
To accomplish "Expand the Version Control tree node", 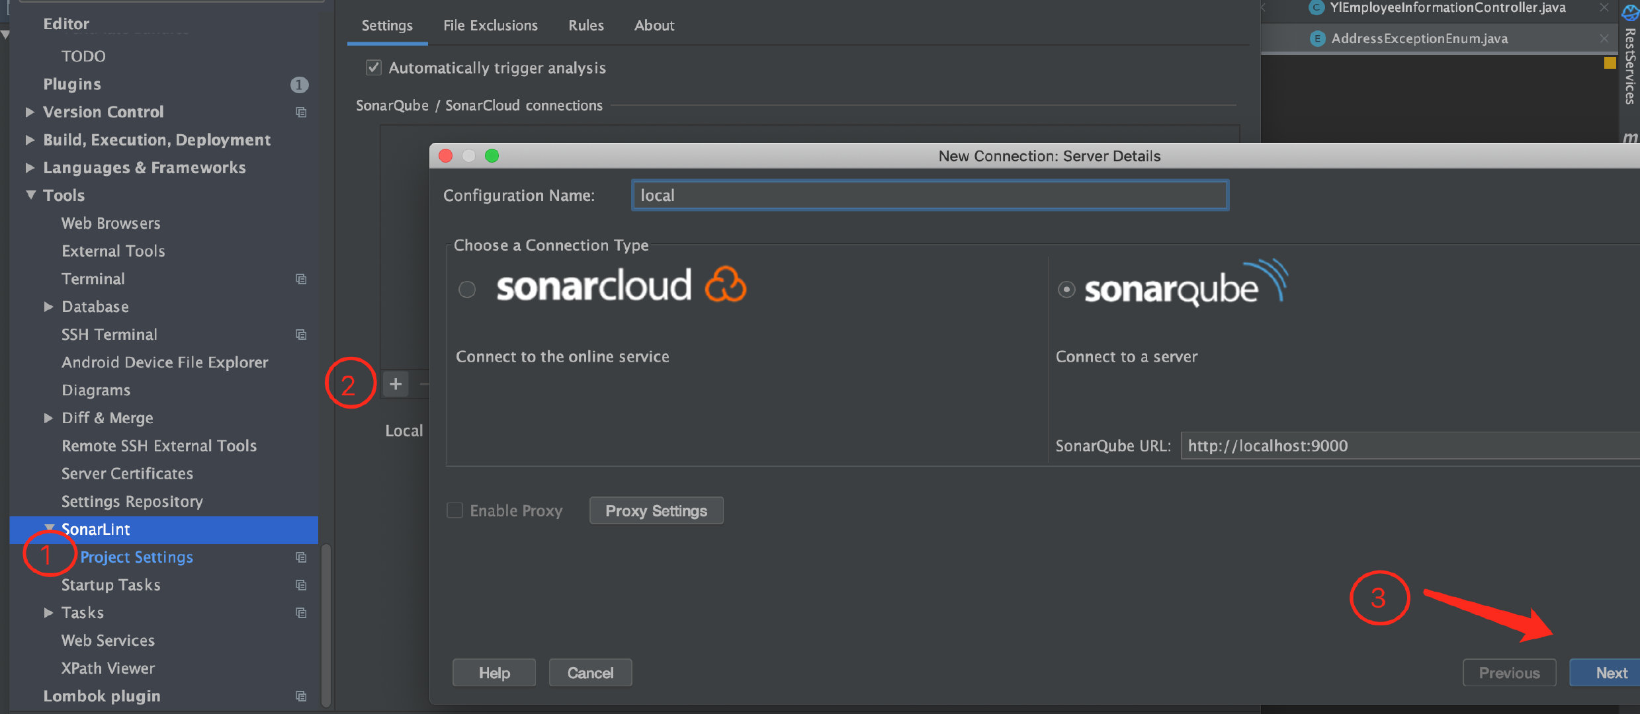I will tap(30, 112).
